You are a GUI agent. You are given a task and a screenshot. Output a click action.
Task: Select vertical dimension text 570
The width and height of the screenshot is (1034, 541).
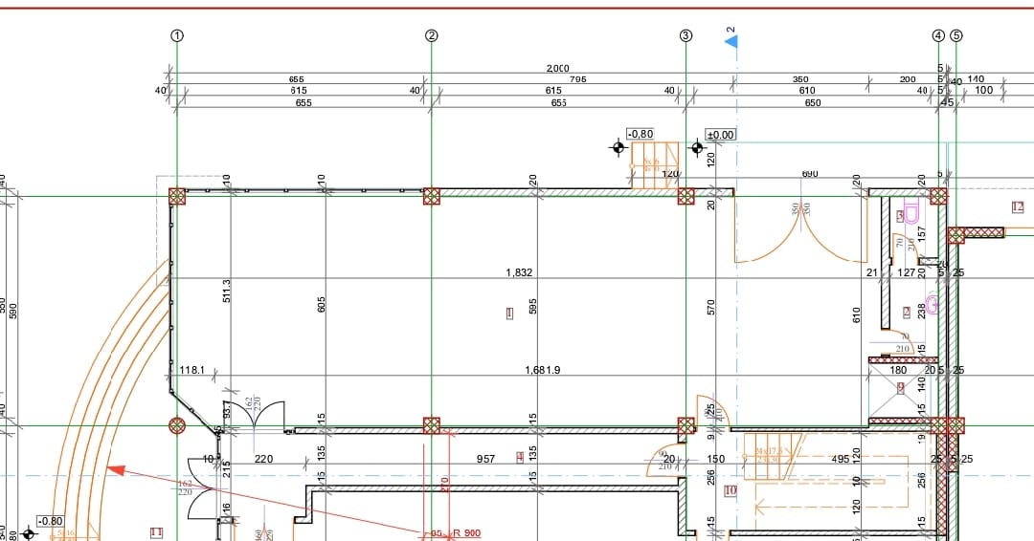[x=710, y=307]
